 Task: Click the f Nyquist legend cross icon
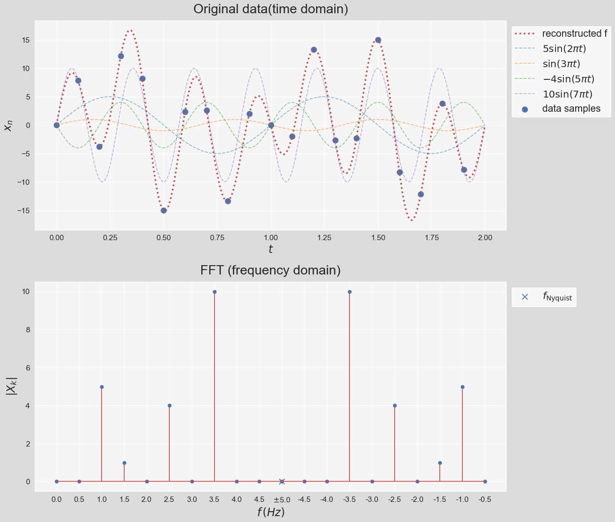pyautogui.click(x=525, y=297)
